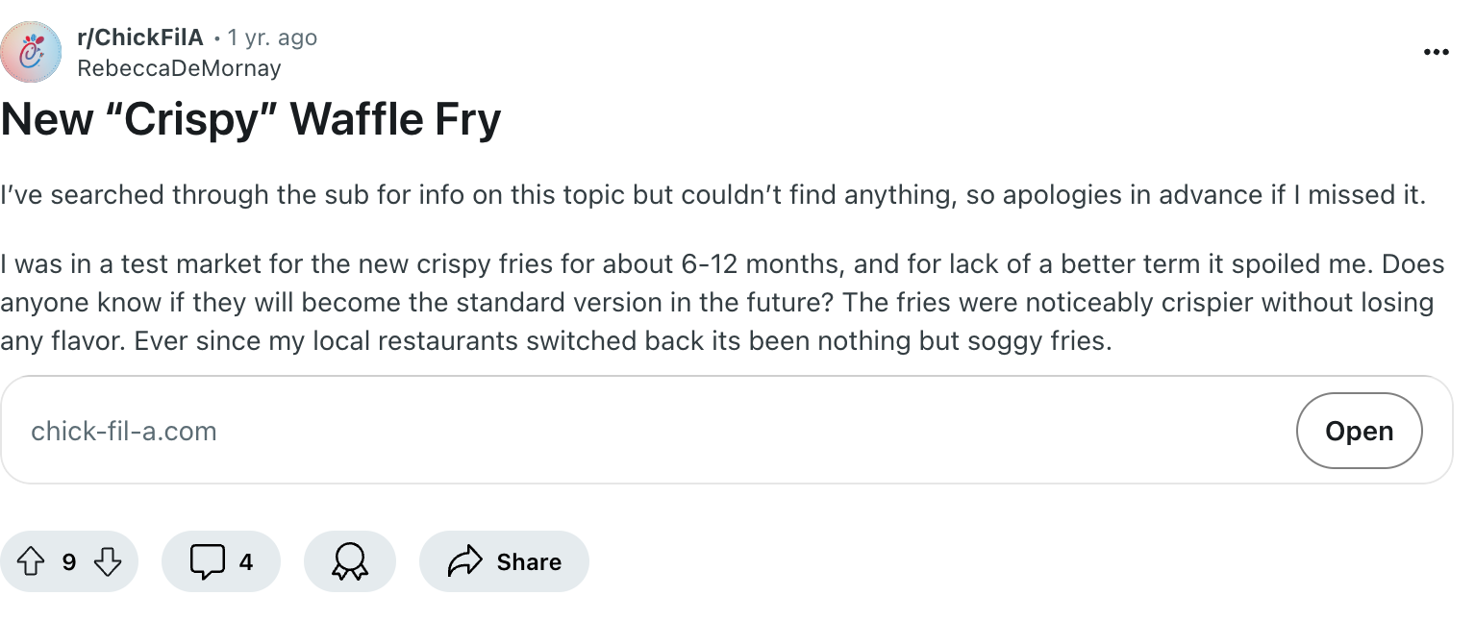Open the three-dot post options menu
Viewport: 1475px width, 621px height.
[x=1436, y=52]
